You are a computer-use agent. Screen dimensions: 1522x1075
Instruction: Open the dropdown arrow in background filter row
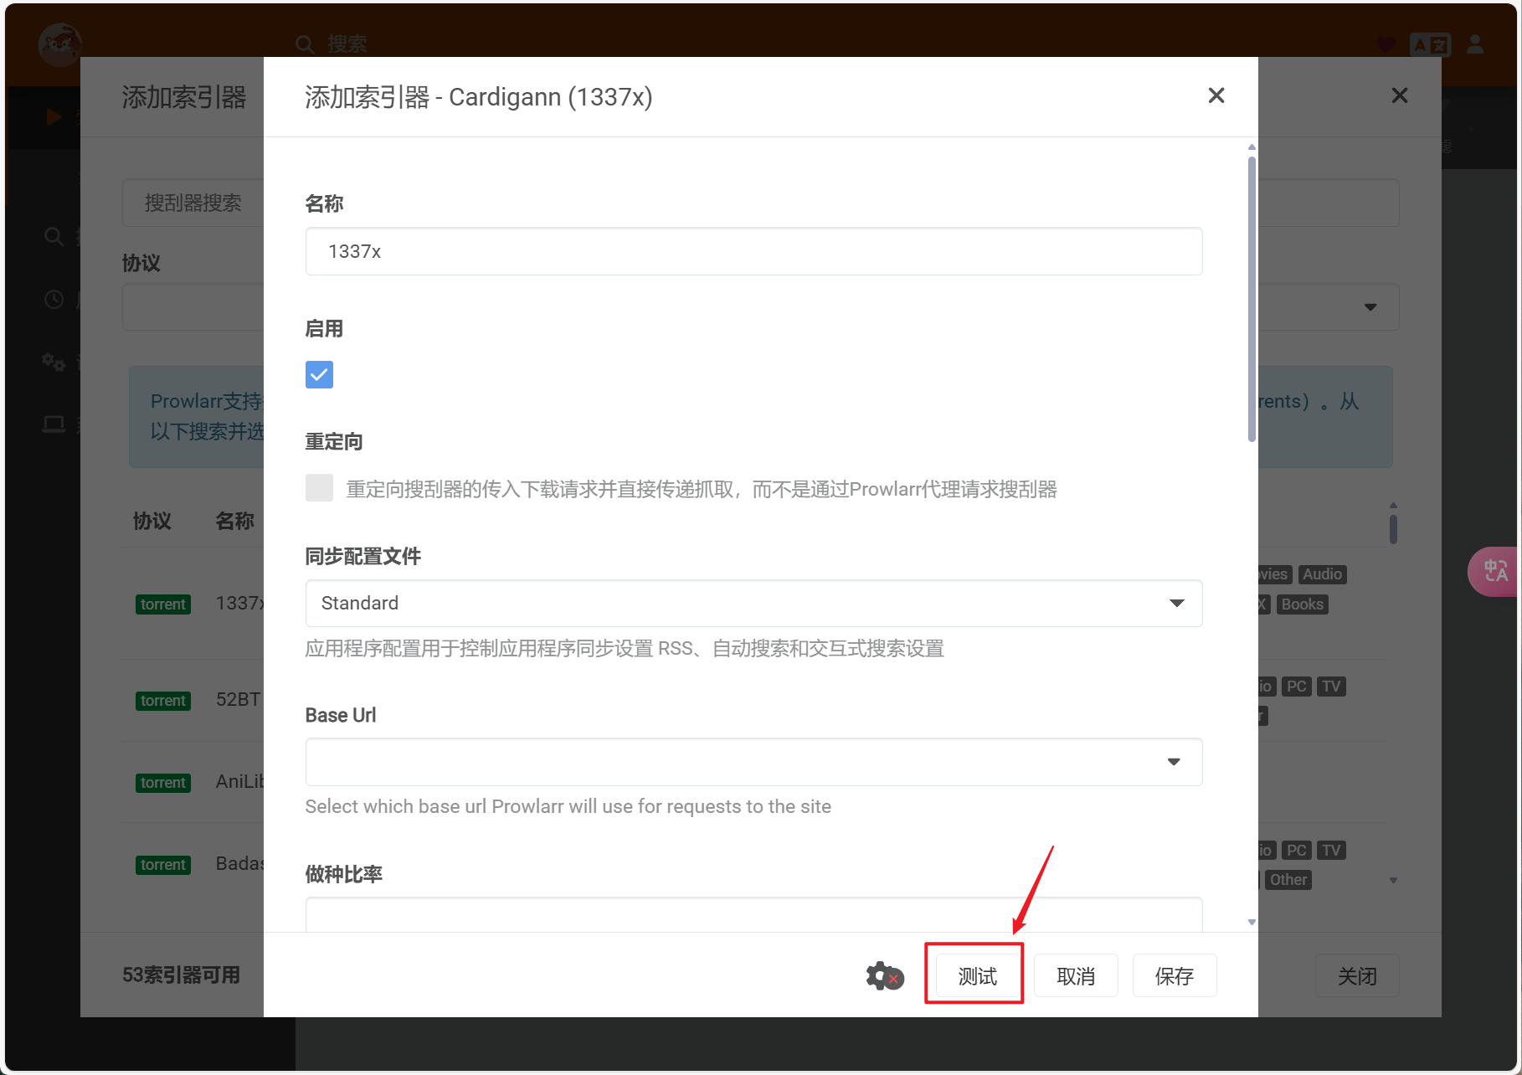coord(1370,307)
